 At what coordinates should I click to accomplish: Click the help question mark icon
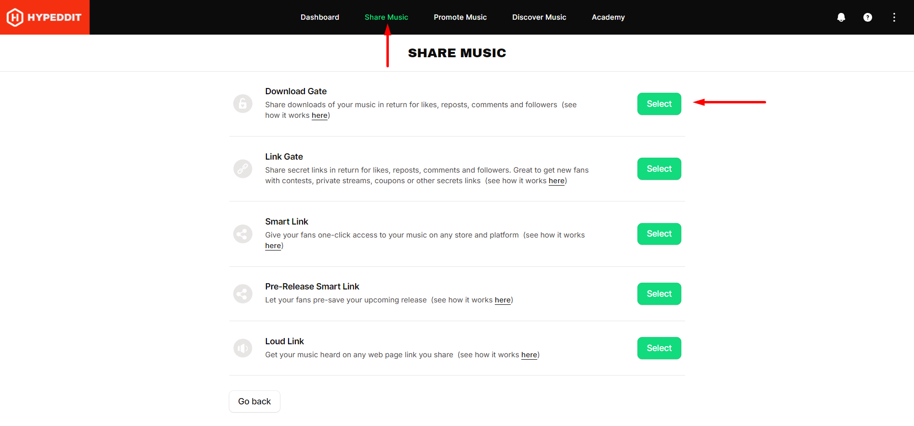coord(868,17)
